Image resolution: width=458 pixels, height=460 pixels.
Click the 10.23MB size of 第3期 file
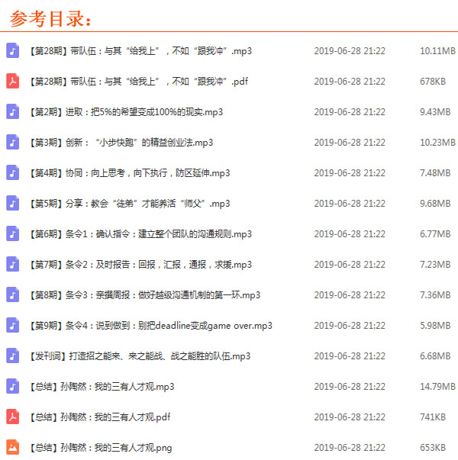pyautogui.click(x=437, y=143)
